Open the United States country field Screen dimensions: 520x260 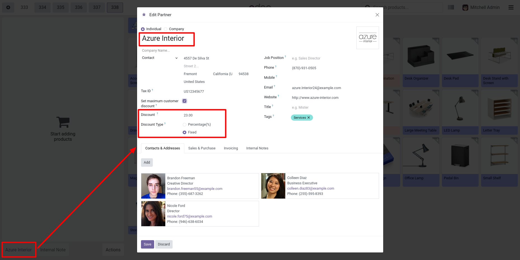pyautogui.click(x=217, y=82)
